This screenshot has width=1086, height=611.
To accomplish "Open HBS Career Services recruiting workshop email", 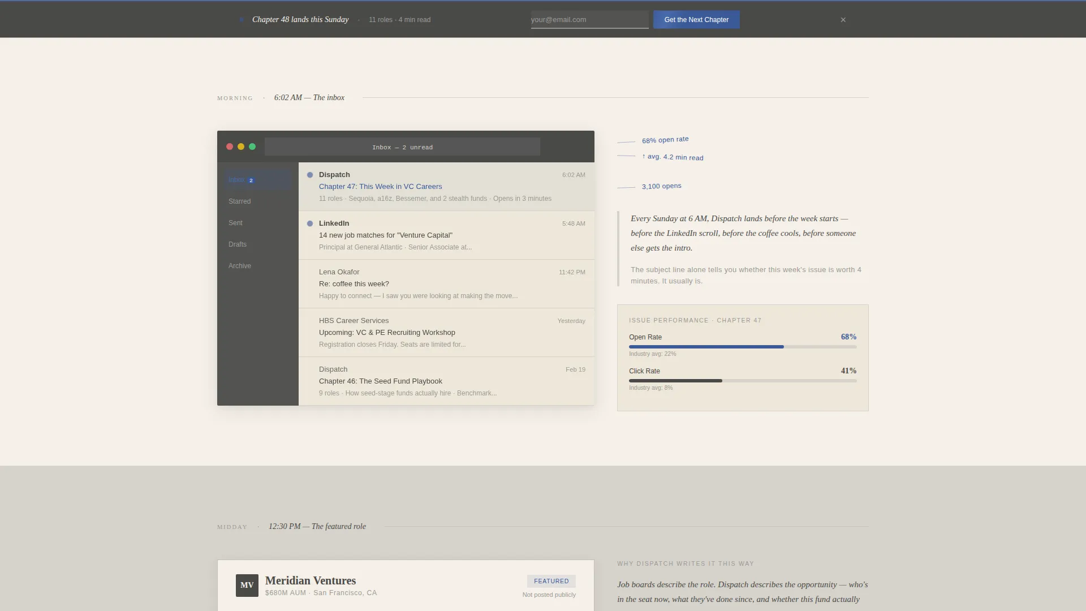I will (x=446, y=333).
